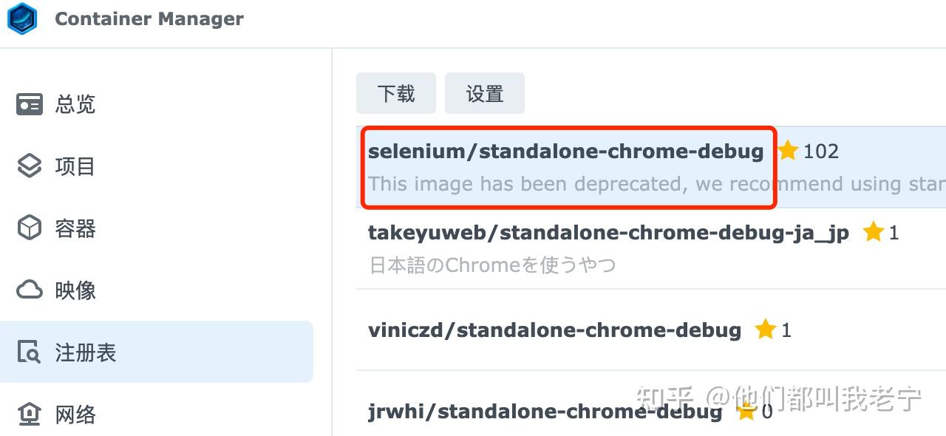Click the star beside takeyuweb image
This screenshot has height=436, width=946.
874,232
